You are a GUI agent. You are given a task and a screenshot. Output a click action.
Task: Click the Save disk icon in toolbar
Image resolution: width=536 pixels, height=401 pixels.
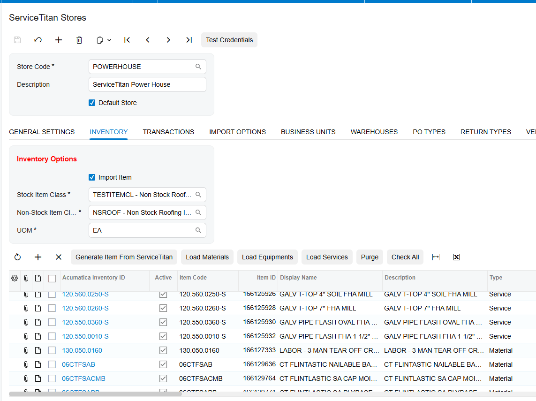[17, 40]
